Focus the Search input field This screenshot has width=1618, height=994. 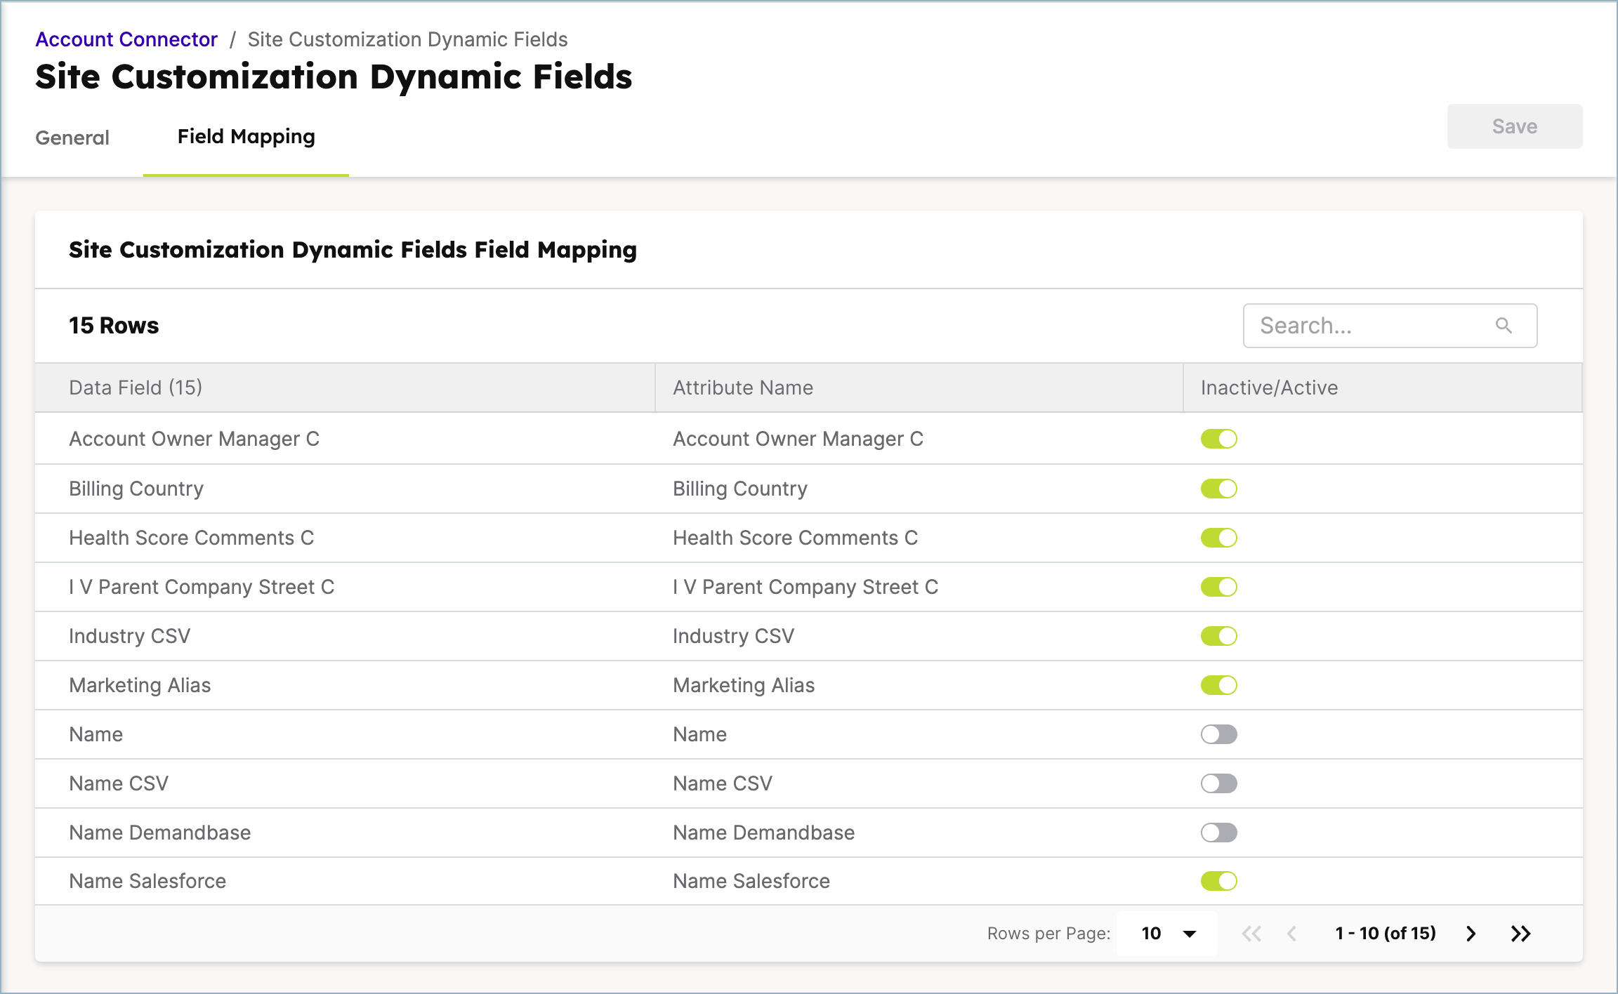[x=1369, y=325]
